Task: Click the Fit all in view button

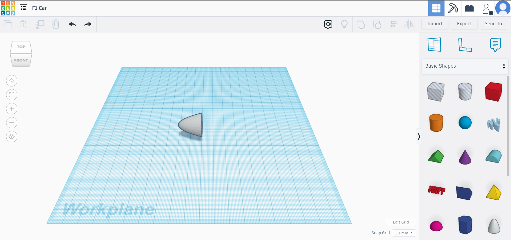Action: [x=12, y=95]
